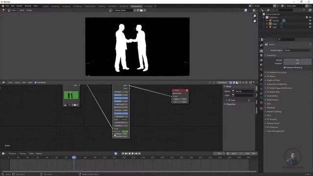Switch to the Animation workspace tab
Viewport: 313px width, 176px height.
(112, 6)
